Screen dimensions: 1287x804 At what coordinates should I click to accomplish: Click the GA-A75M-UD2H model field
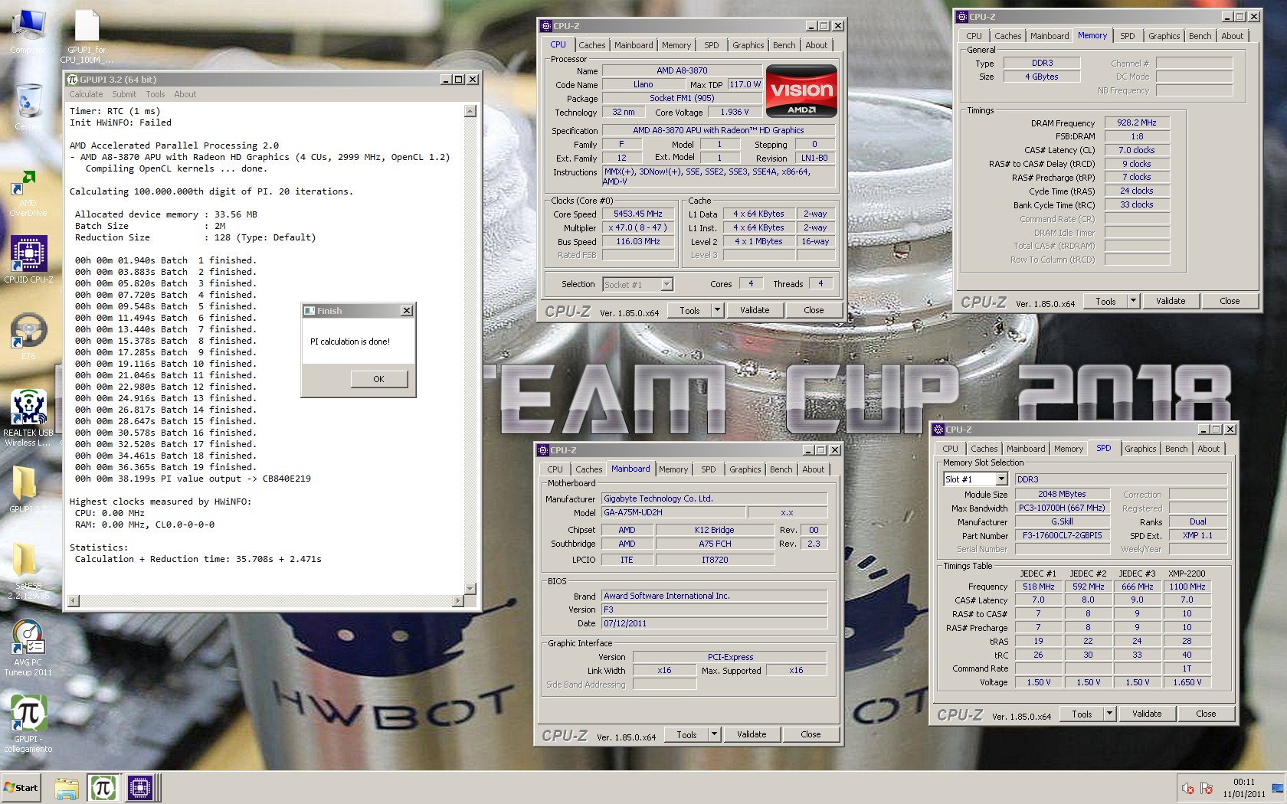(673, 512)
